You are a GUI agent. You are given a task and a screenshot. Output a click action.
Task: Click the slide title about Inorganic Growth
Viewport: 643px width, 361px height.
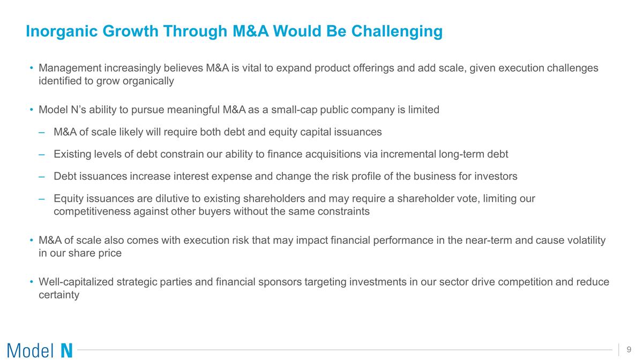pos(234,32)
